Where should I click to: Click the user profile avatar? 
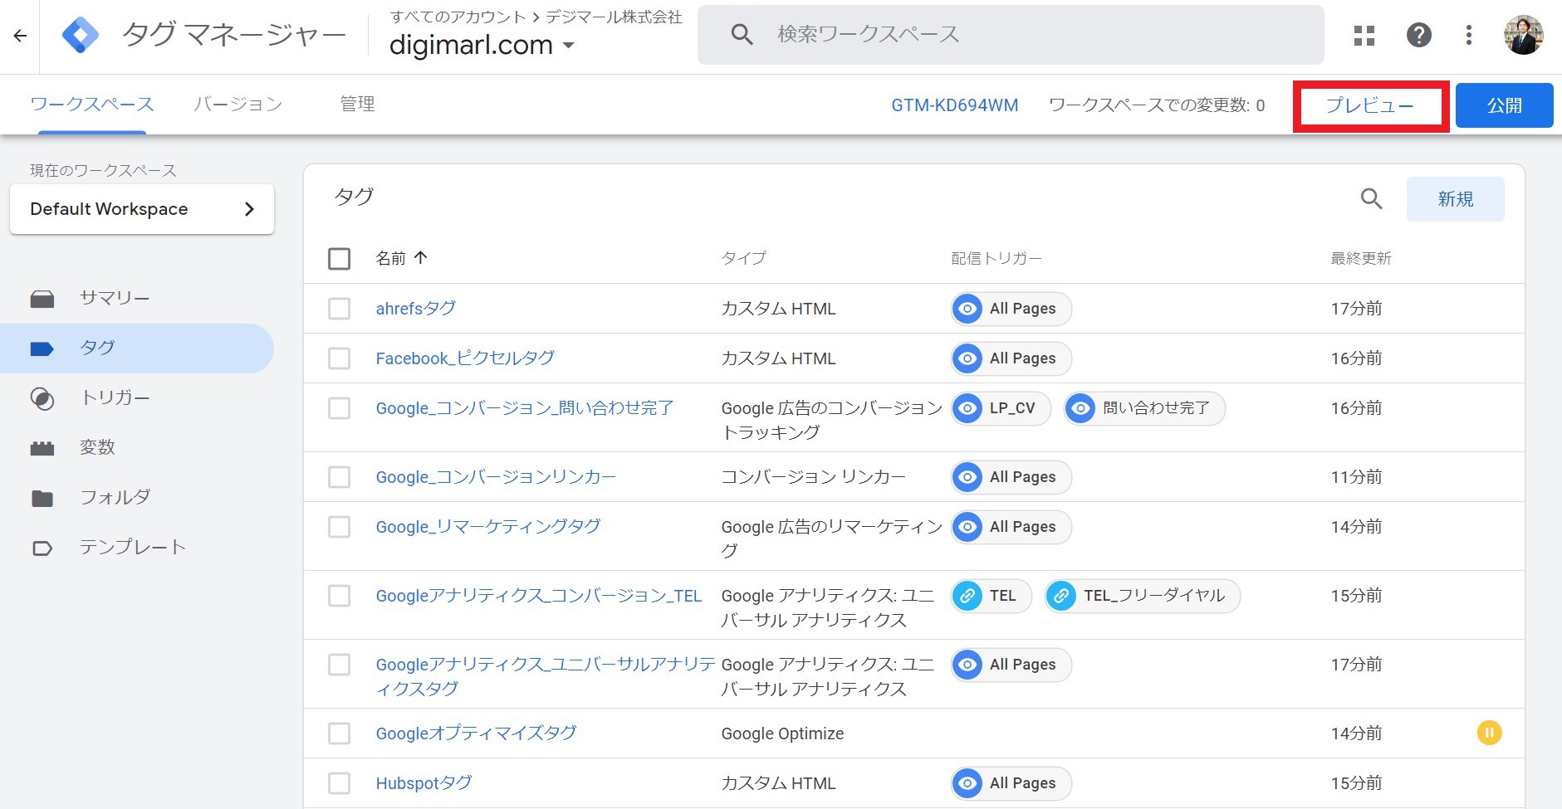tap(1524, 35)
